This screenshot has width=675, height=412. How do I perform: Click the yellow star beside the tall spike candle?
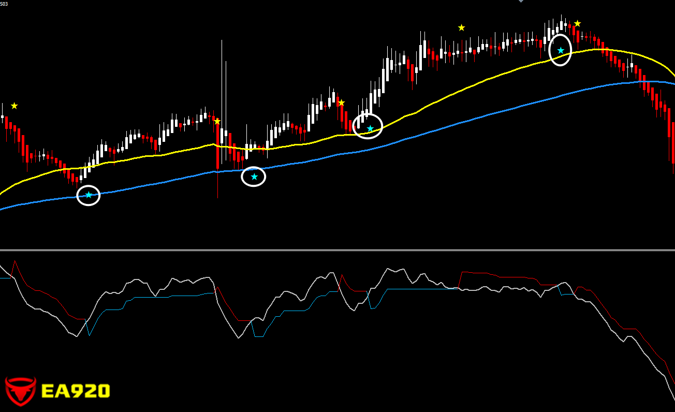(217, 121)
